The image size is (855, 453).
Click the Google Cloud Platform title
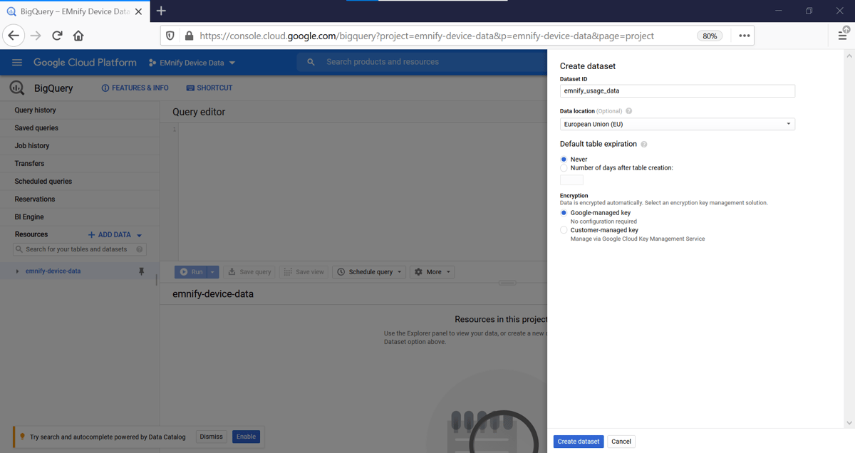point(85,63)
